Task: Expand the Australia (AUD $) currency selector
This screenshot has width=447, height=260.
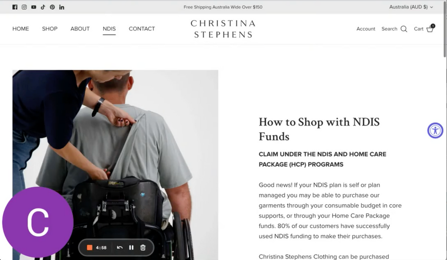Action: [x=411, y=7]
